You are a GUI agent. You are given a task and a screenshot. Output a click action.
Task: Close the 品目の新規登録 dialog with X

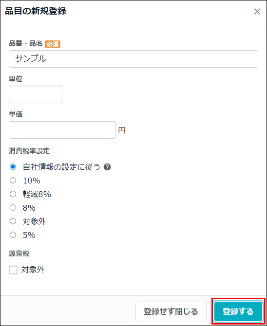(x=257, y=12)
